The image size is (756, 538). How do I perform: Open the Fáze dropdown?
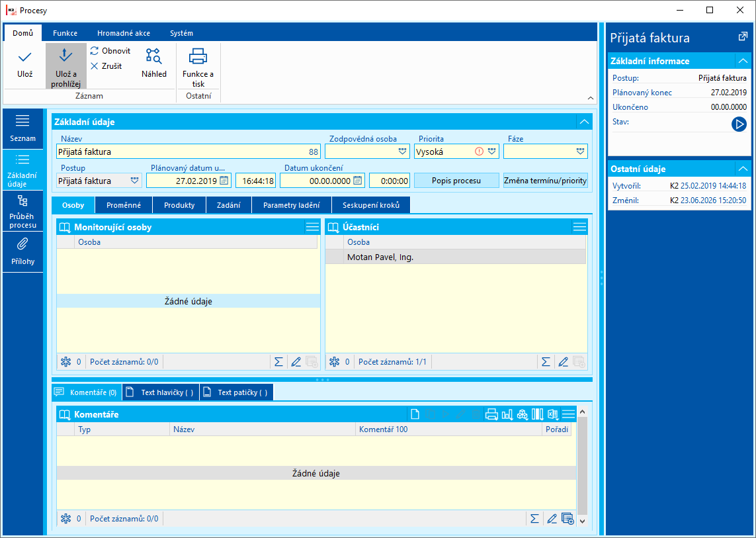(580, 152)
